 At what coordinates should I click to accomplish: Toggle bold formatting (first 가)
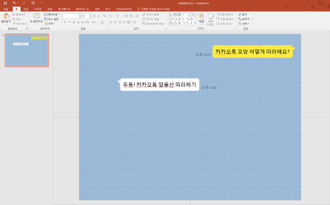(x=65, y=22)
